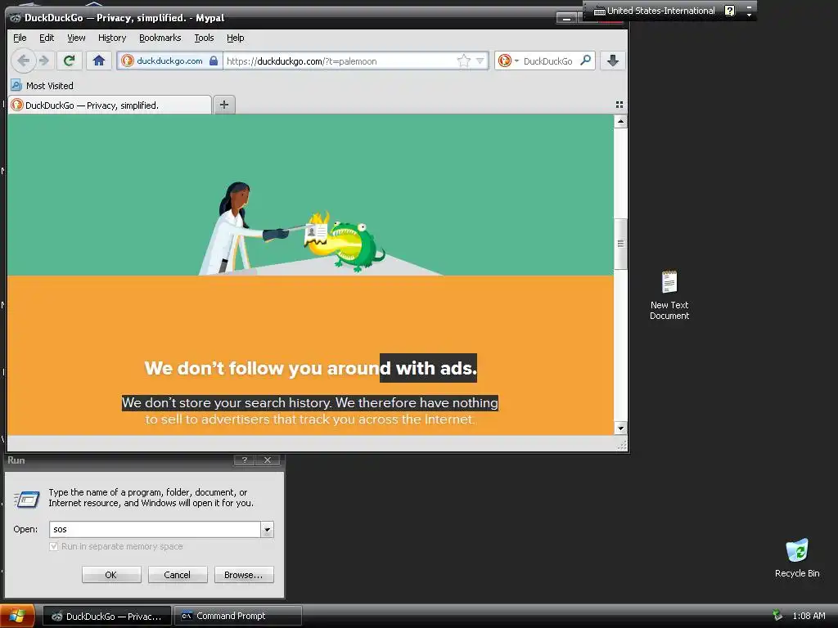Open the File menu

coord(20,38)
